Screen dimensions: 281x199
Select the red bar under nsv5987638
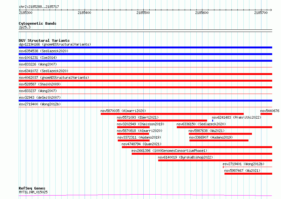pos(220,134)
